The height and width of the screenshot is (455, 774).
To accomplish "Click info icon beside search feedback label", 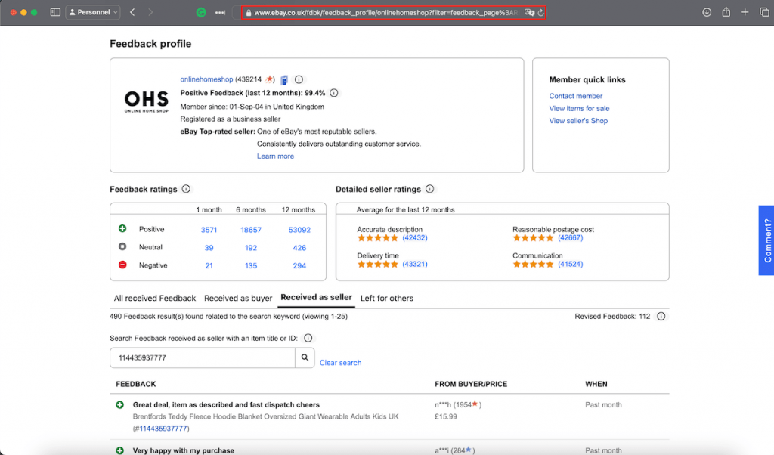I will 308,338.
